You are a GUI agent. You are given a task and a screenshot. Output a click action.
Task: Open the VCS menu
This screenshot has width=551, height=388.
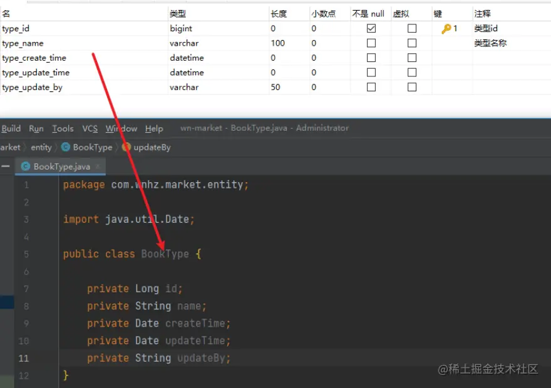click(90, 128)
